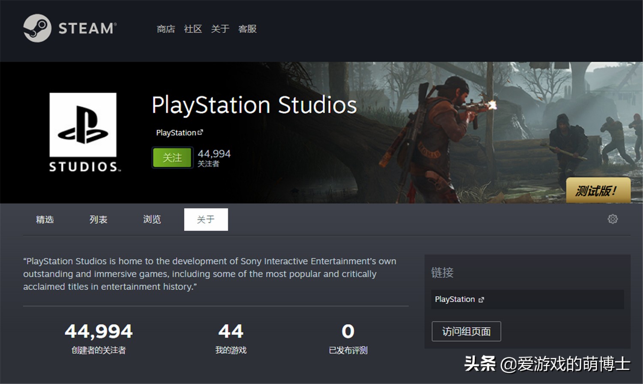This screenshot has width=643, height=384.
Task: Select the highlighted 关于 tab
Action: coord(206,219)
